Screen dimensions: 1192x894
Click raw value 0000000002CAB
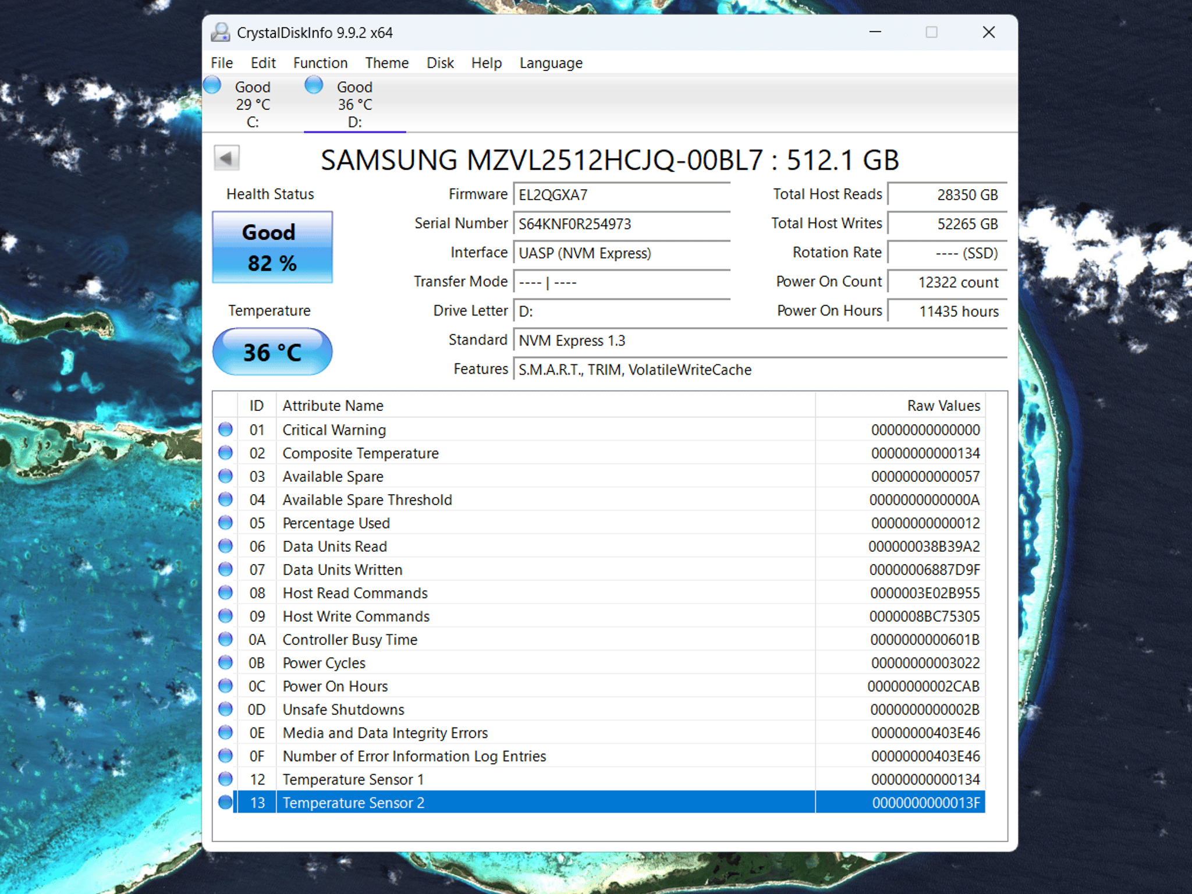coord(924,686)
